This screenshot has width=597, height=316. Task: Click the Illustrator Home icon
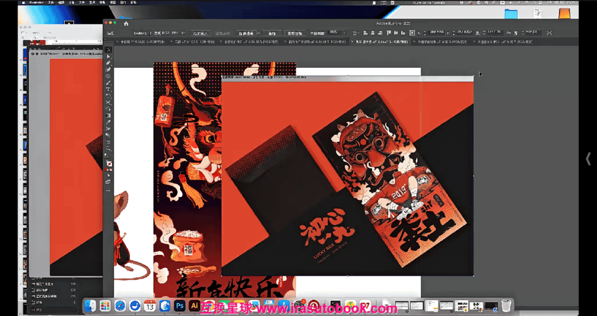pyautogui.click(x=126, y=23)
